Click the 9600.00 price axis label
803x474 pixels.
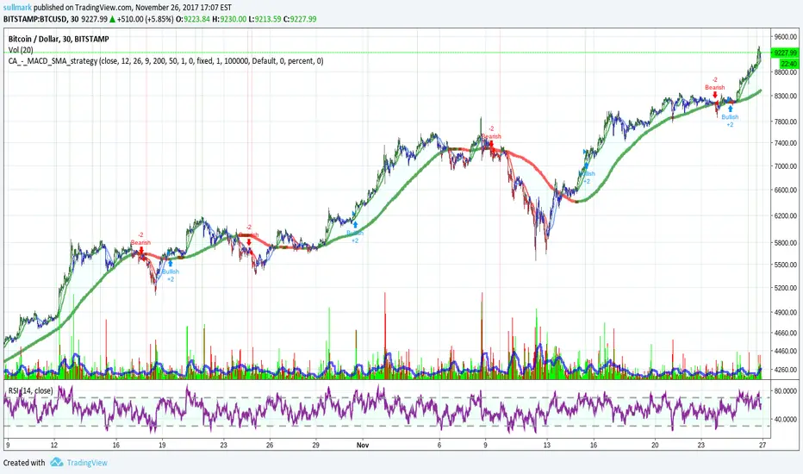pyautogui.click(x=786, y=37)
